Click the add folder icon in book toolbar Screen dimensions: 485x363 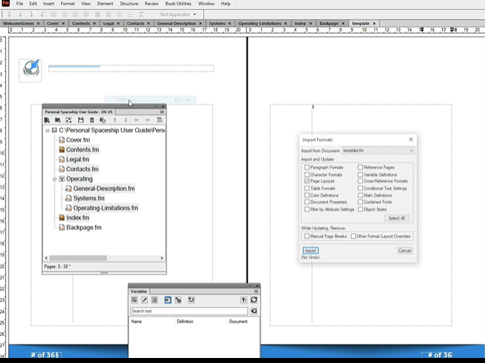click(58, 120)
